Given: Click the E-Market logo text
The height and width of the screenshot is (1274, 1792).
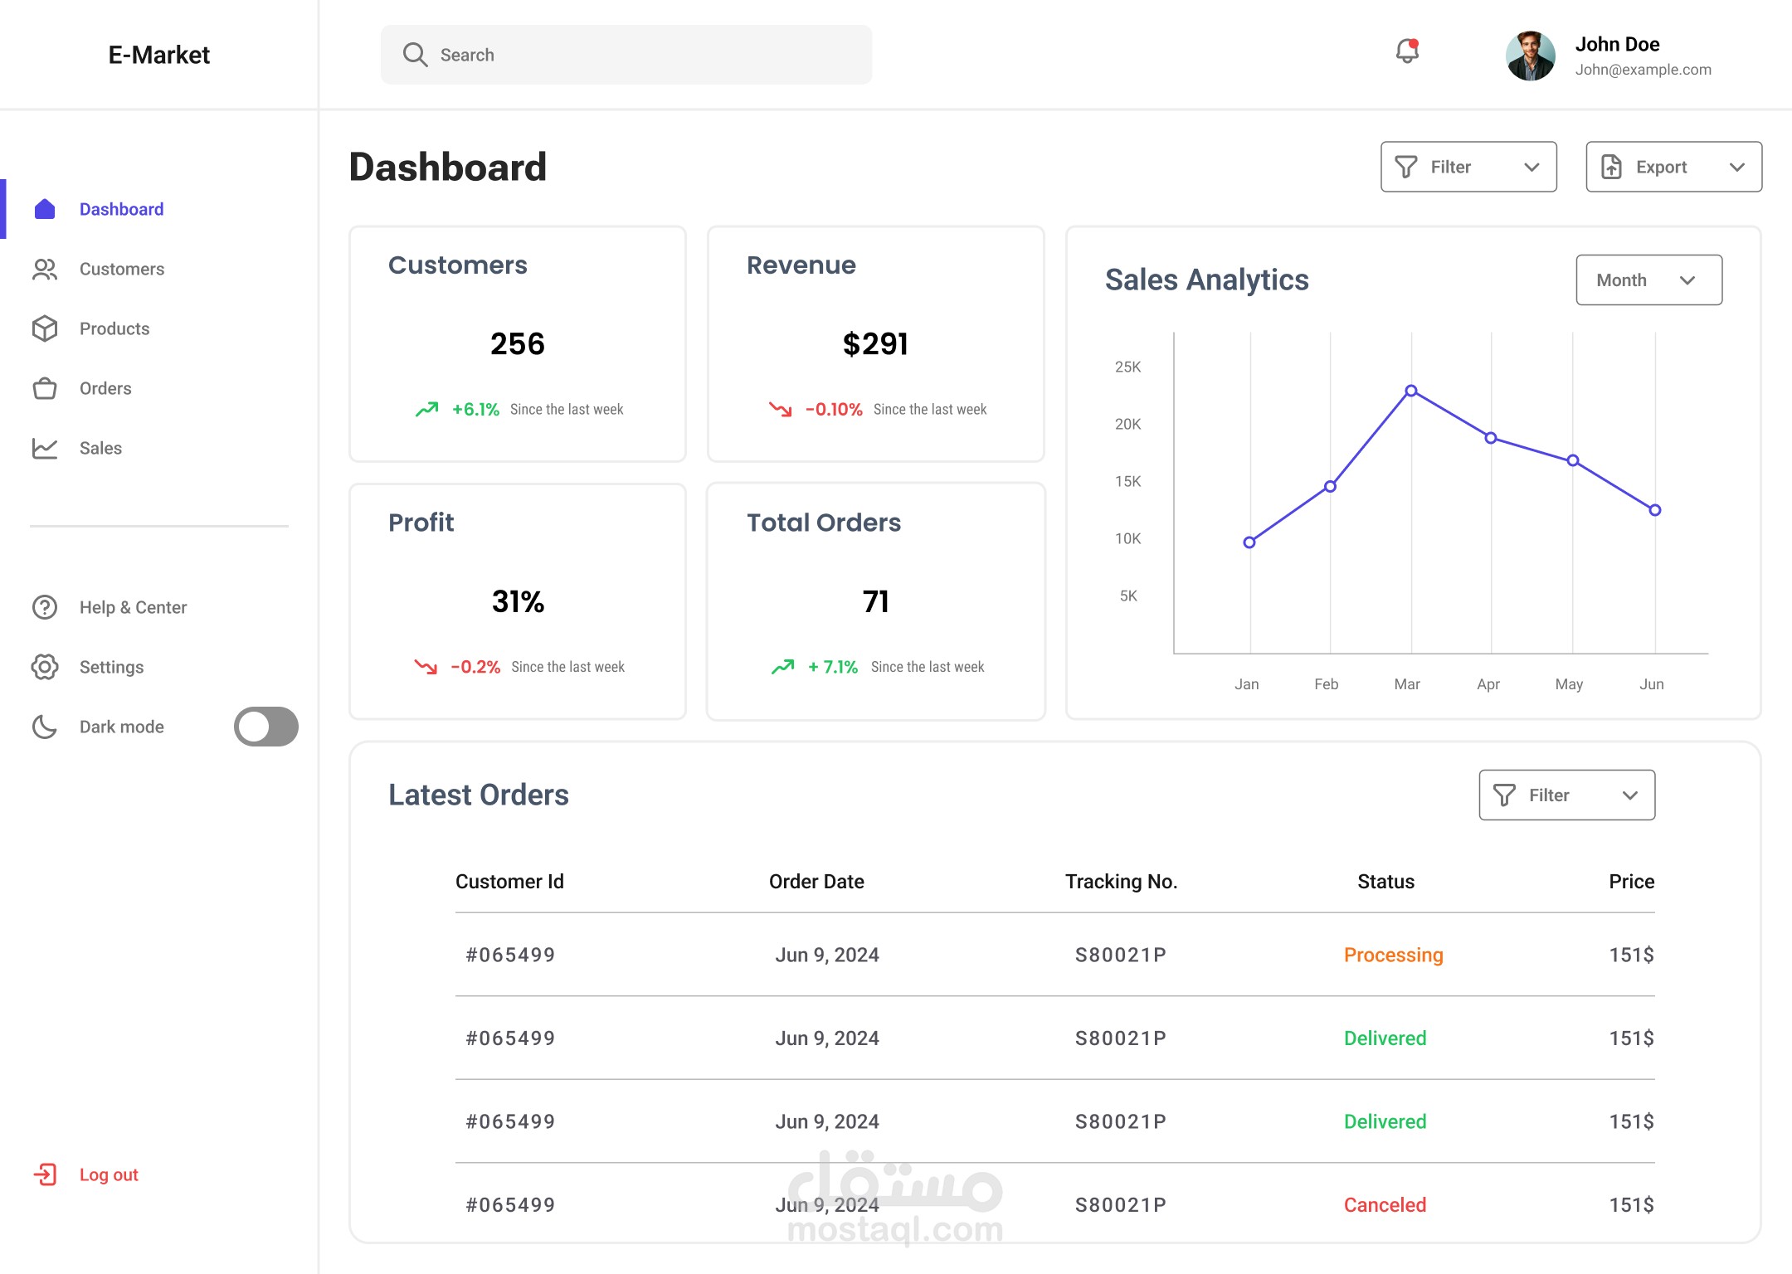Looking at the screenshot, I should click(x=159, y=55).
